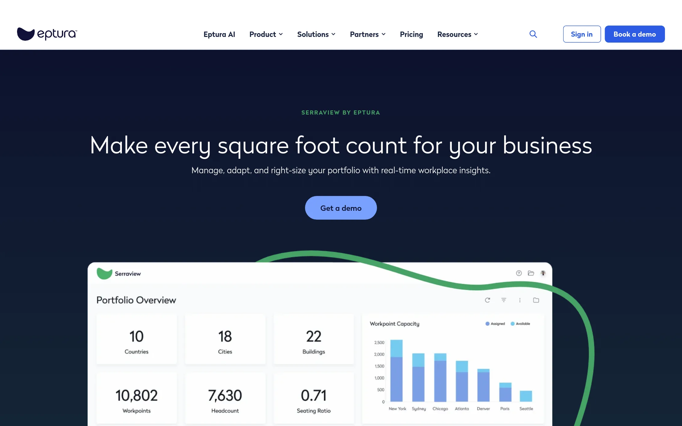Image resolution: width=682 pixels, height=426 pixels.
Task: Expand the Resources menu
Action: coord(458,34)
